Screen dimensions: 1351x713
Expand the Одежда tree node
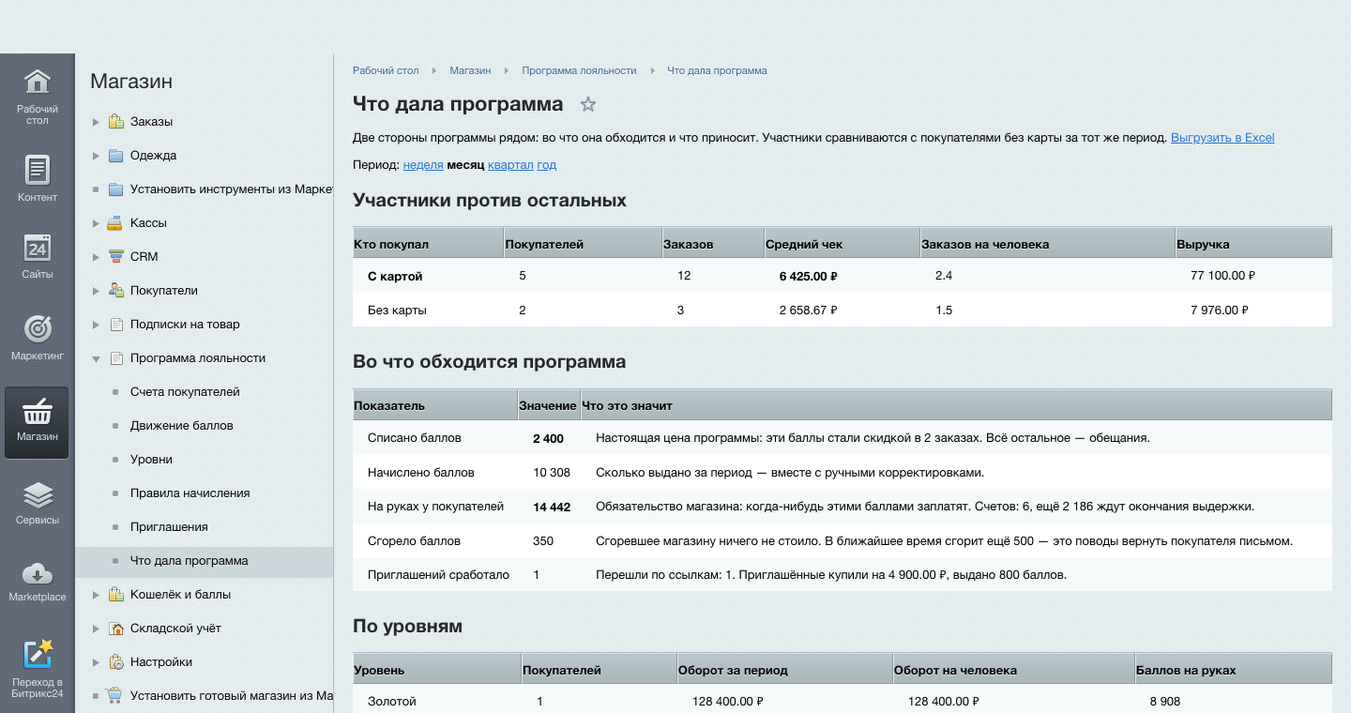[96, 156]
